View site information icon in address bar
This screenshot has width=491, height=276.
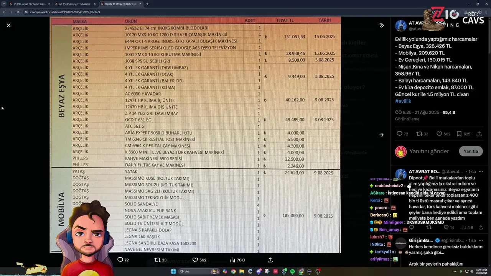click(26, 12)
